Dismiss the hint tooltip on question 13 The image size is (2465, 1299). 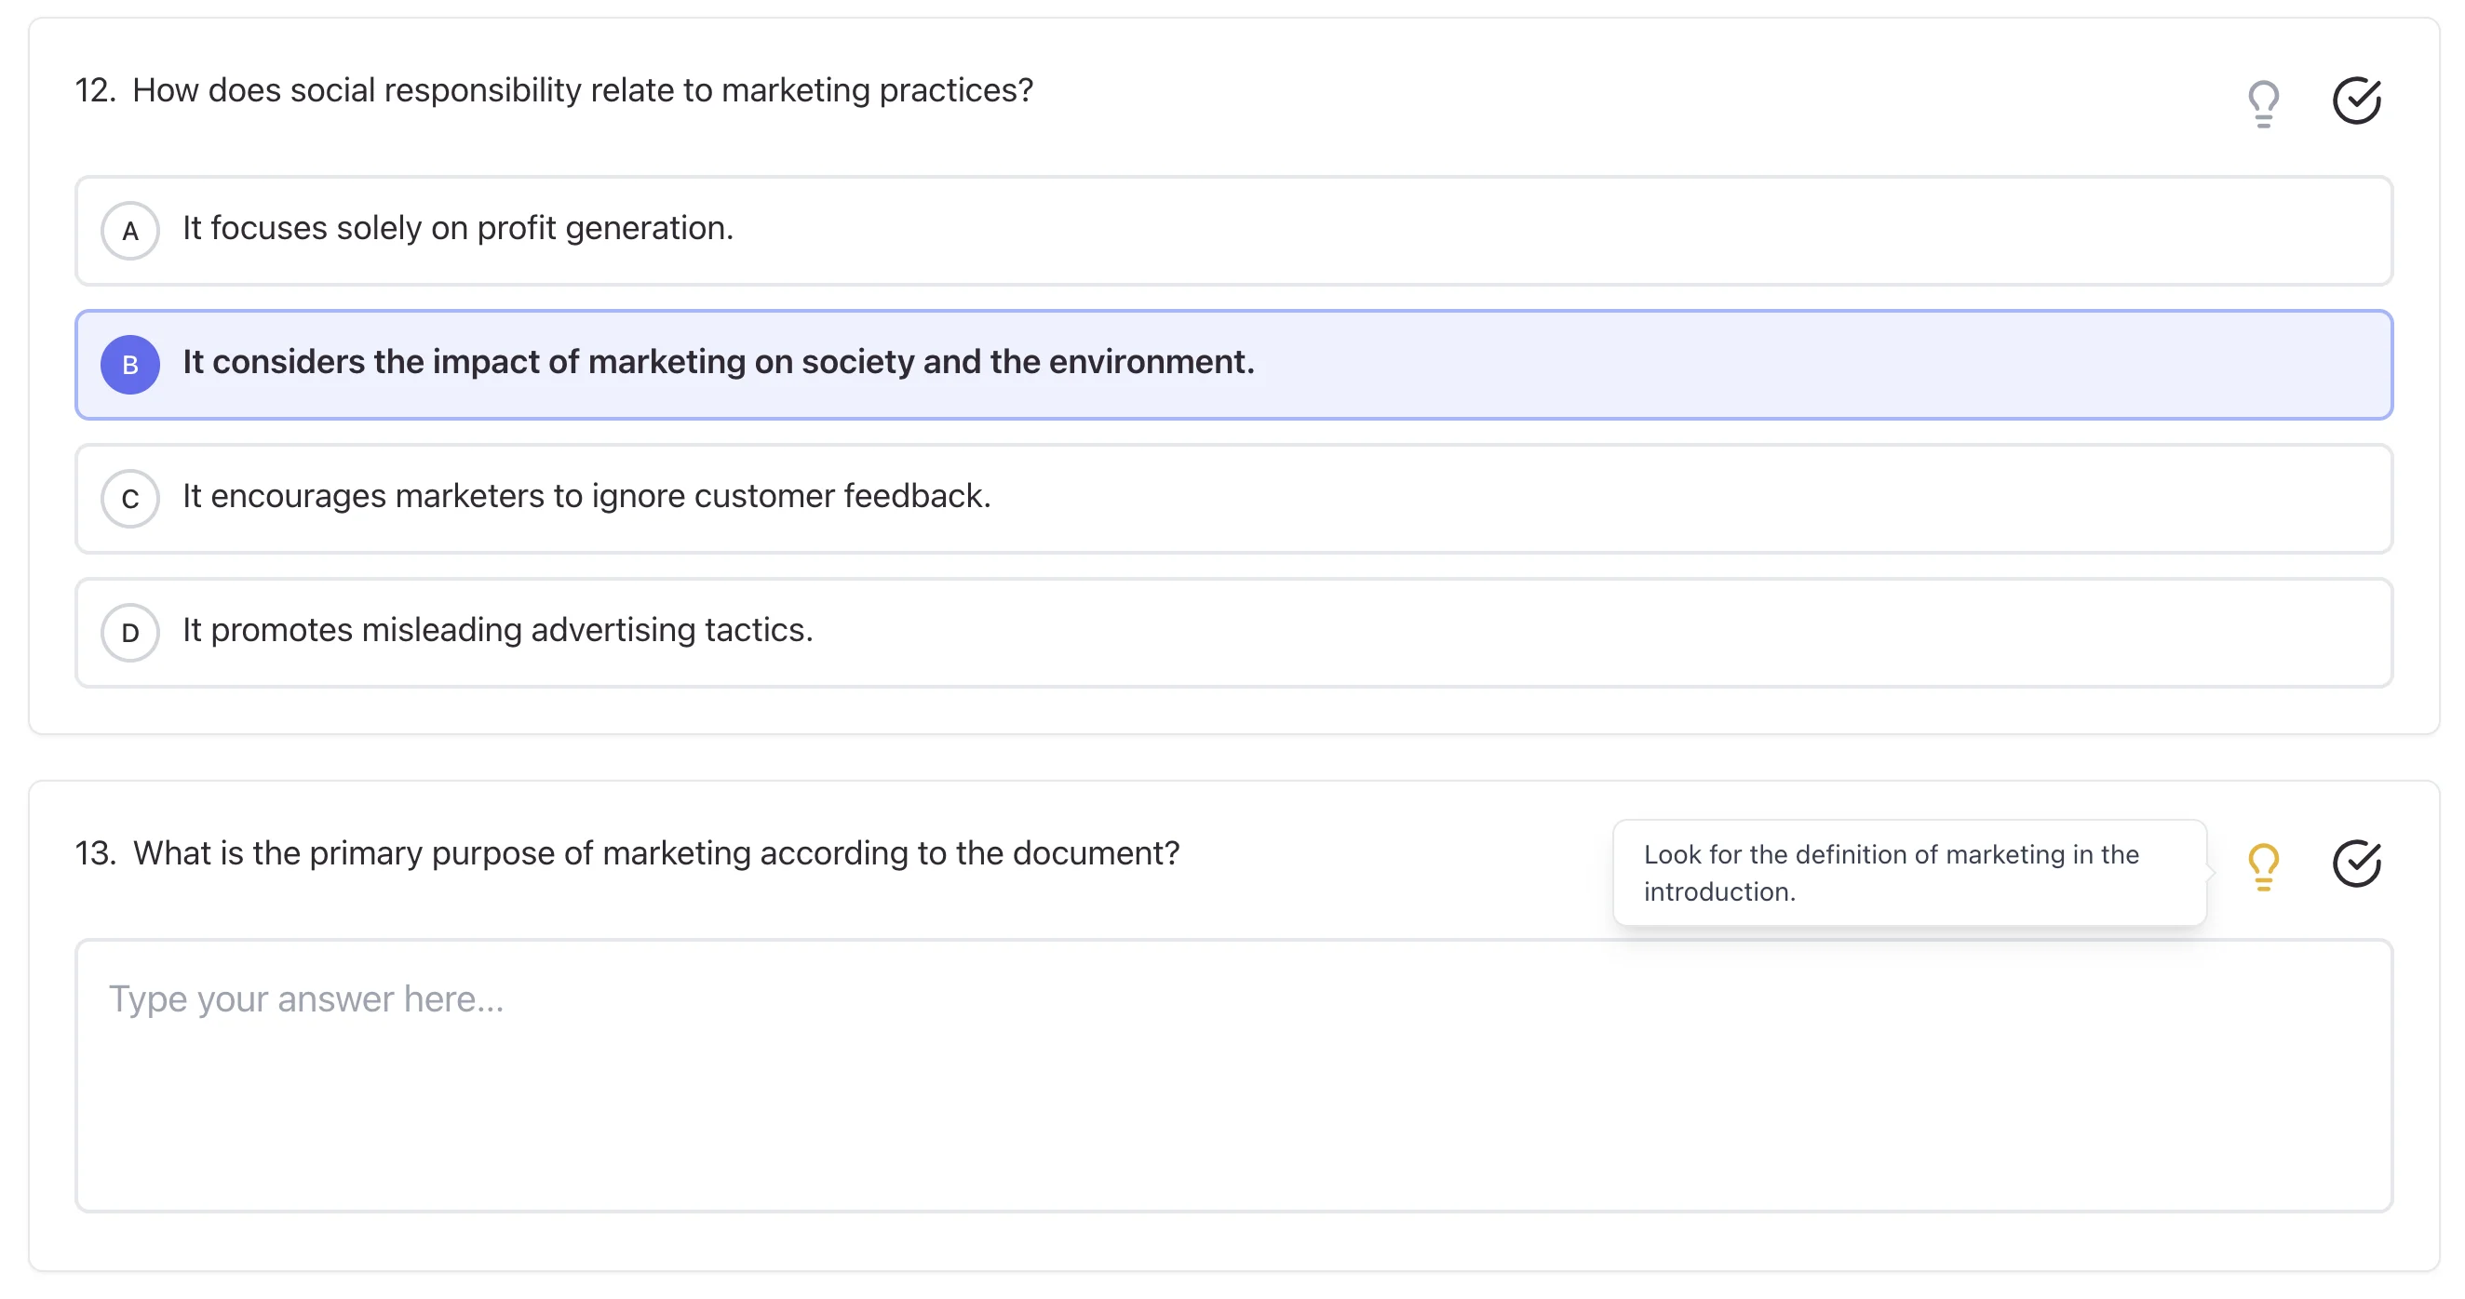(2263, 864)
